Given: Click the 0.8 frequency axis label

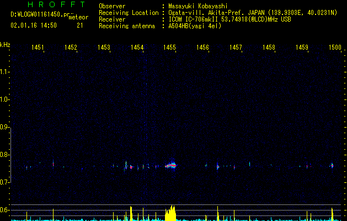Looking at the screenshot, I should [5, 155].
